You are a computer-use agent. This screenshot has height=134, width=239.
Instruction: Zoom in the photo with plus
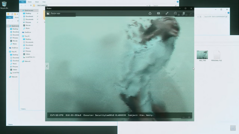[189, 117]
